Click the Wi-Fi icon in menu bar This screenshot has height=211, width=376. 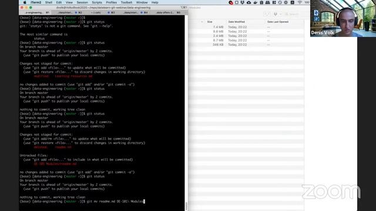[300, 2]
